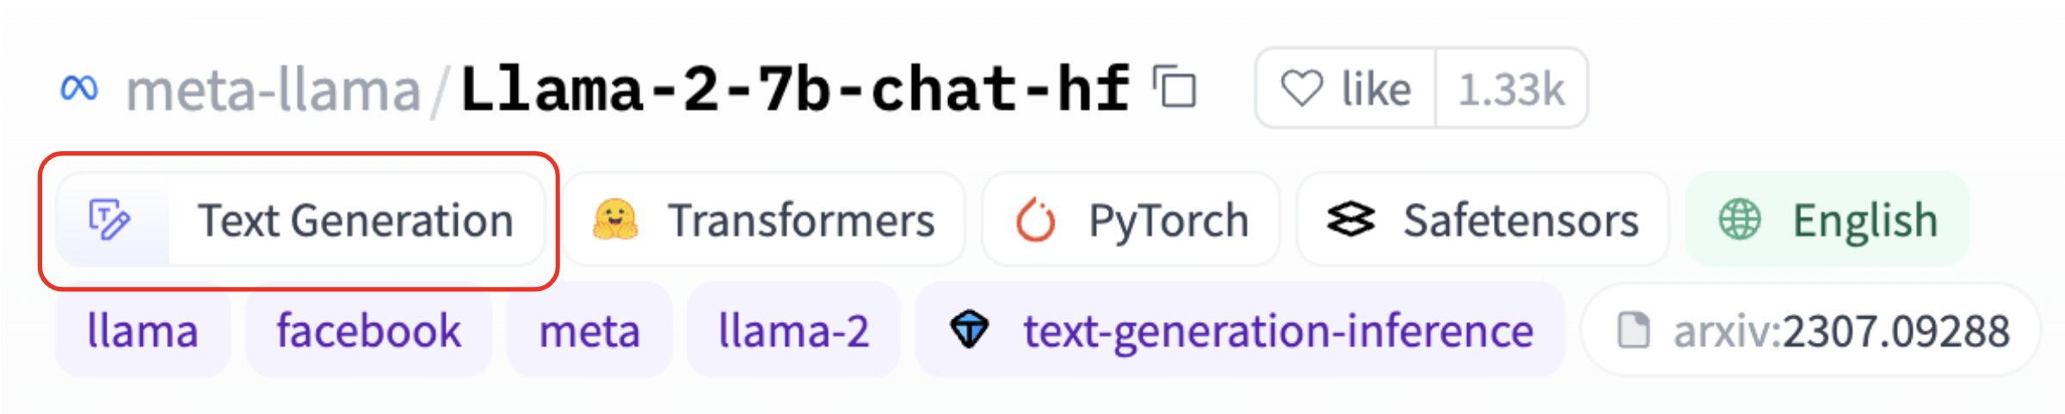
Task: Click the Transformers hugging face emoji icon
Action: (614, 220)
